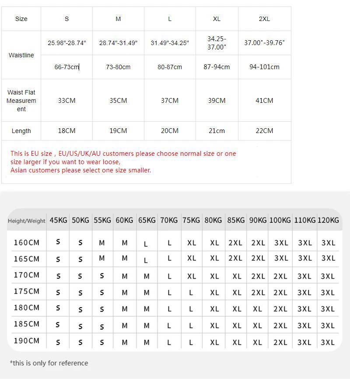The width and height of the screenshot is (350, 379).
Task: Select the 45KG weight column header
Action: [x=58, y=220]
